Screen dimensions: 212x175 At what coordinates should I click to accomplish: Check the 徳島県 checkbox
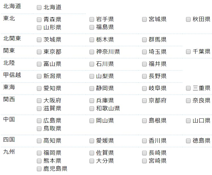[x=188, y=141]
